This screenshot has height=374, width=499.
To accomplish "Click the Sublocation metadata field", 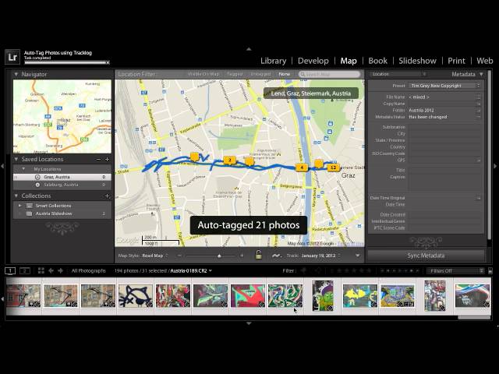I will (444, 127).
